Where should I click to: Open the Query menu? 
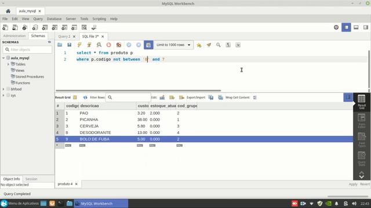[38, 18]
